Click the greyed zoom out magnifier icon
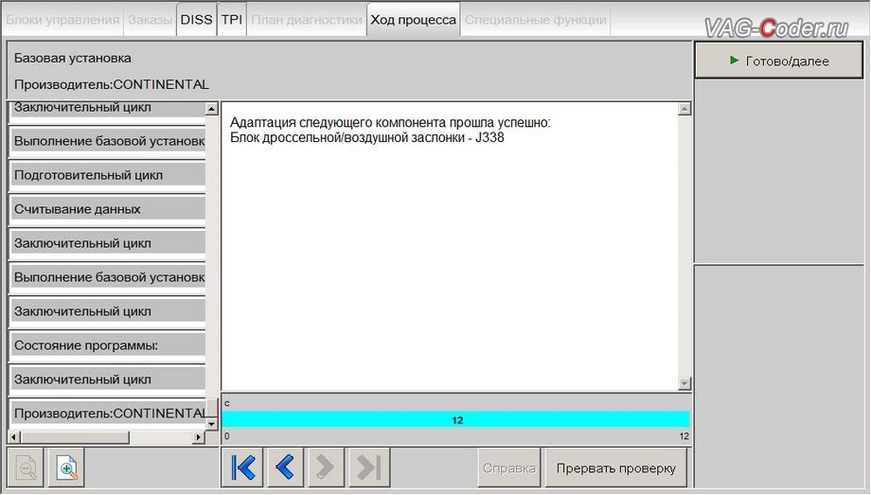The width and height of the screenshot is (871, 495). [27, 468]
